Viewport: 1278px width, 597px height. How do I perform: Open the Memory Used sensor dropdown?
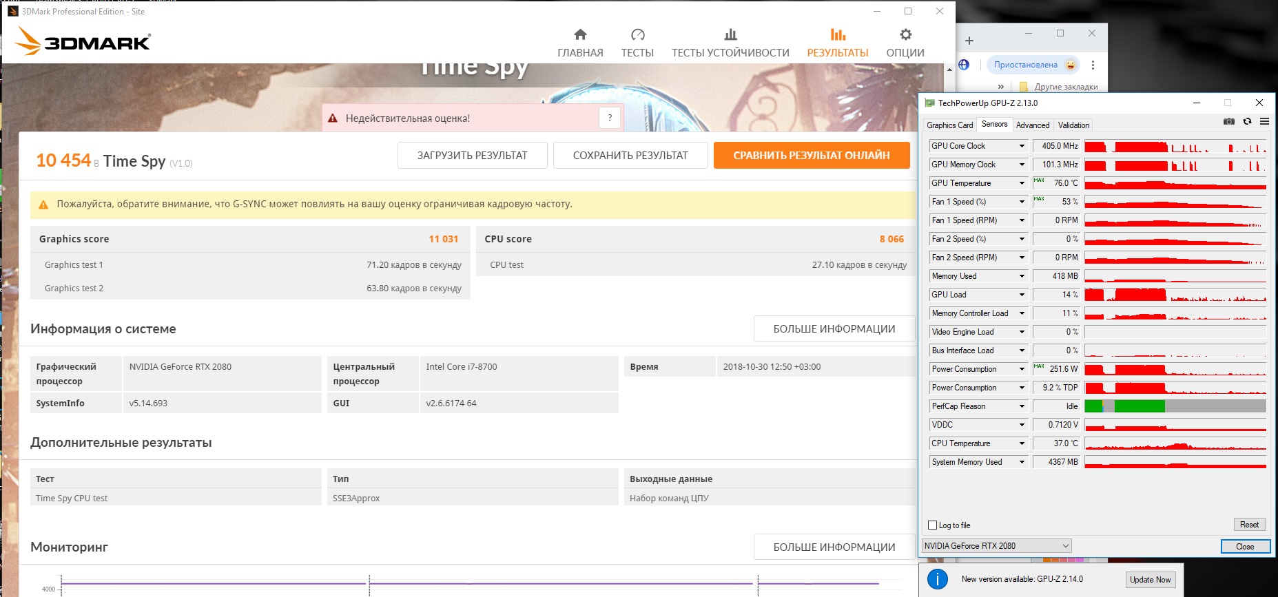pyautogui.click(x=1022, y=276)
